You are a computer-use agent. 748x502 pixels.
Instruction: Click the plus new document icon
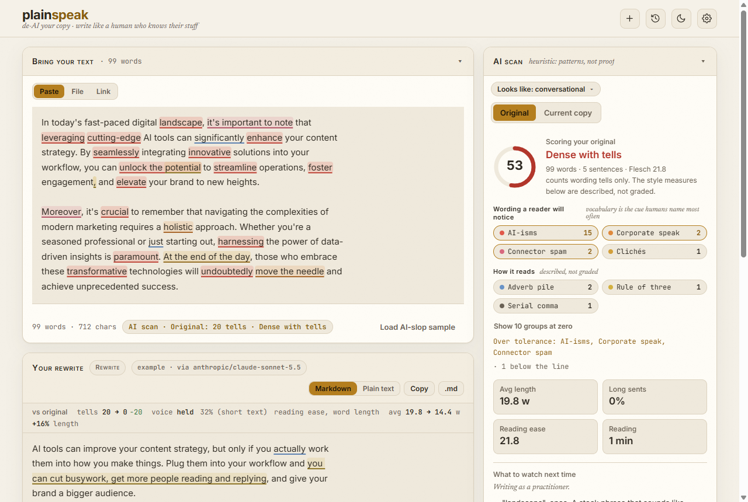click(x=629, y=19)
